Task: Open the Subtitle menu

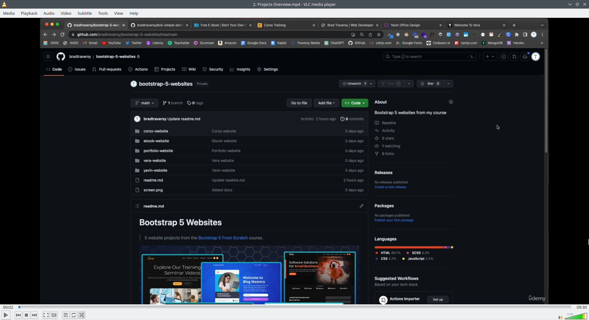Action: [x=85, y=13]
